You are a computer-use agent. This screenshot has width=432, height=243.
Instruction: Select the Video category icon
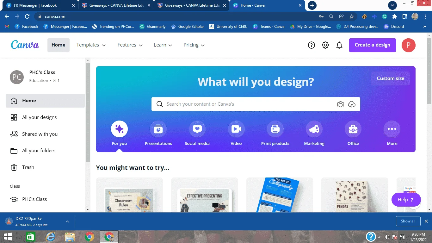point(236,129)
